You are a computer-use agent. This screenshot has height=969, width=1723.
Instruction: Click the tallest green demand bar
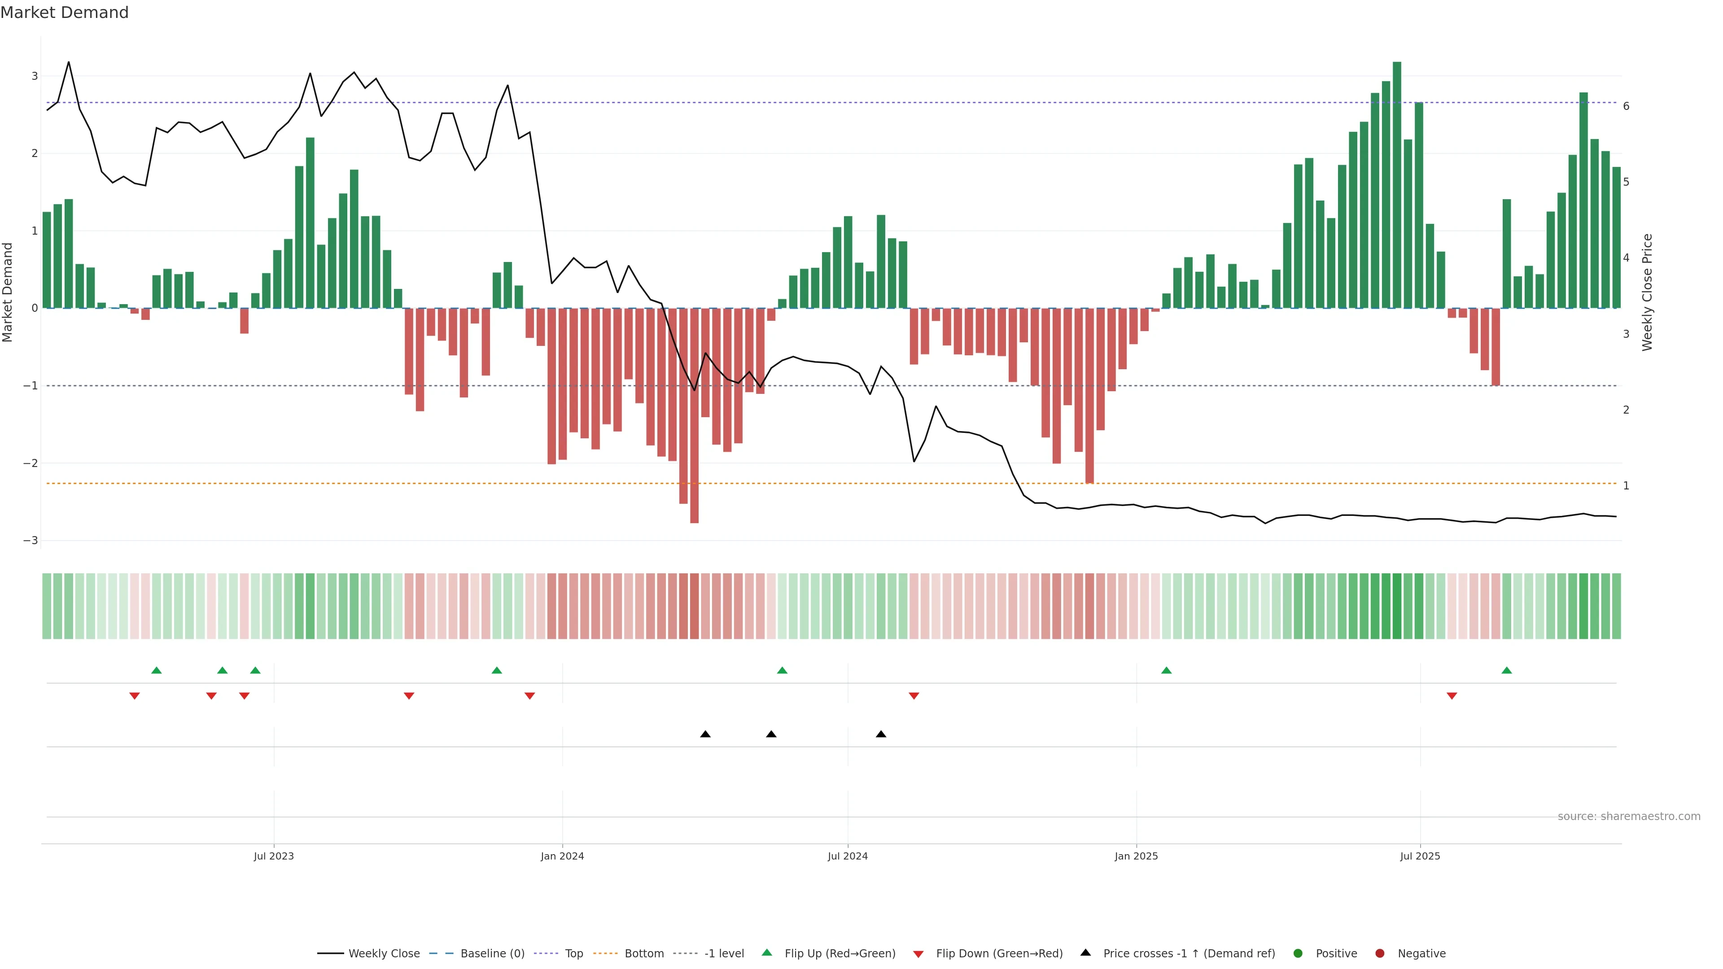coord(1397,185)
